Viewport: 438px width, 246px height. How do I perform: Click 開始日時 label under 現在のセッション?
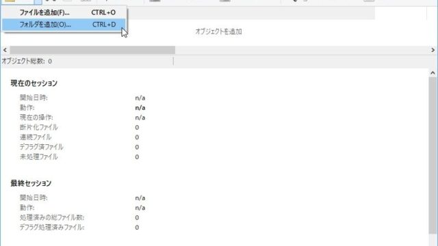pyautogui.click(x=34, y=98)
